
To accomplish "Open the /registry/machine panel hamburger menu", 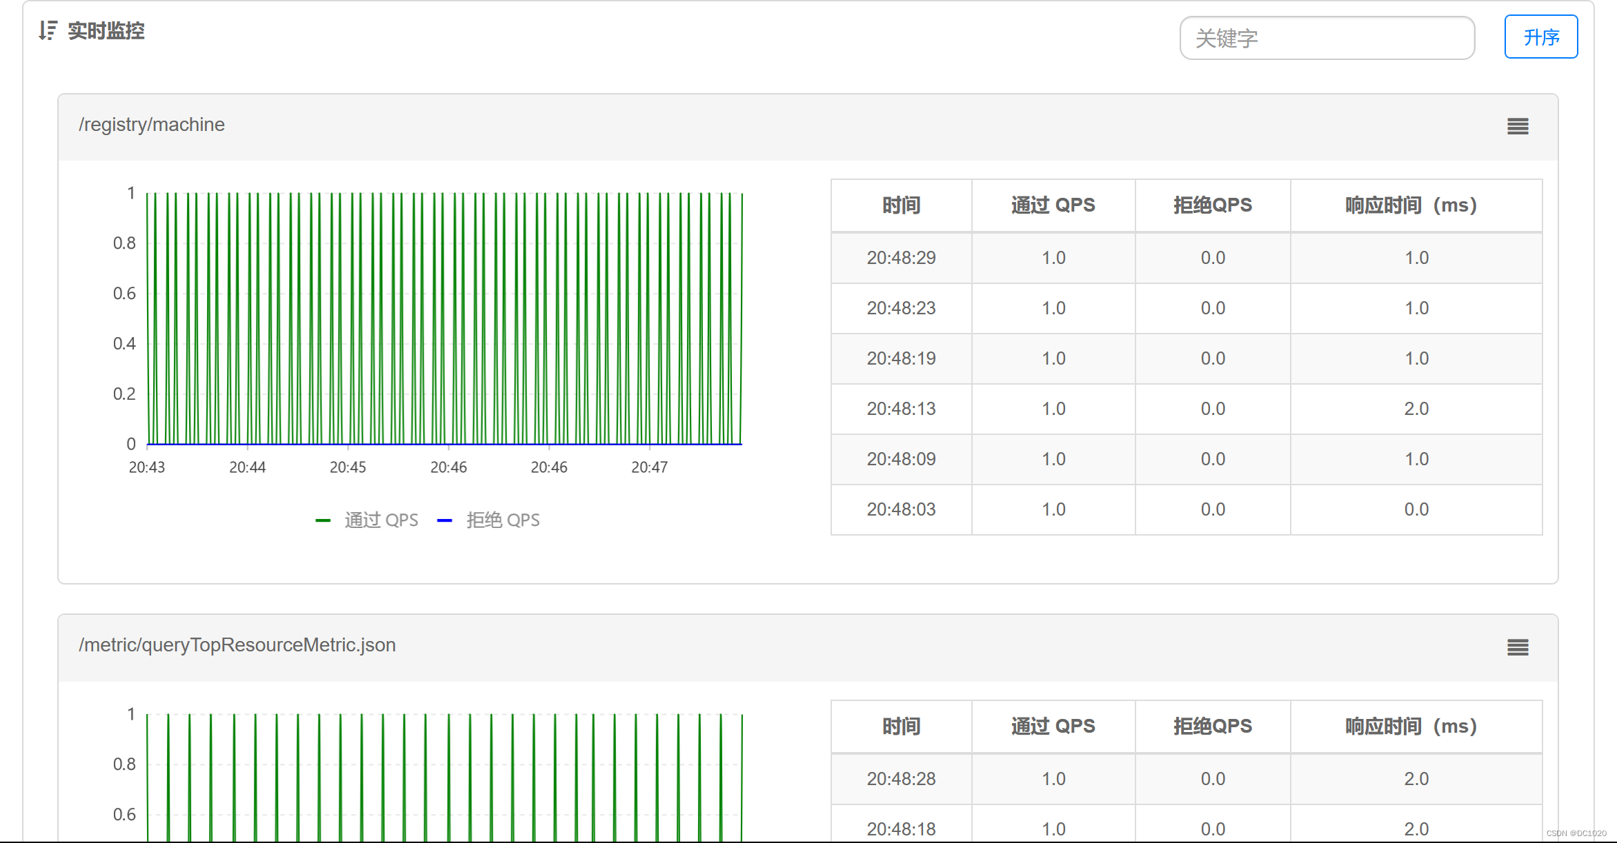I will (1517, 126).
